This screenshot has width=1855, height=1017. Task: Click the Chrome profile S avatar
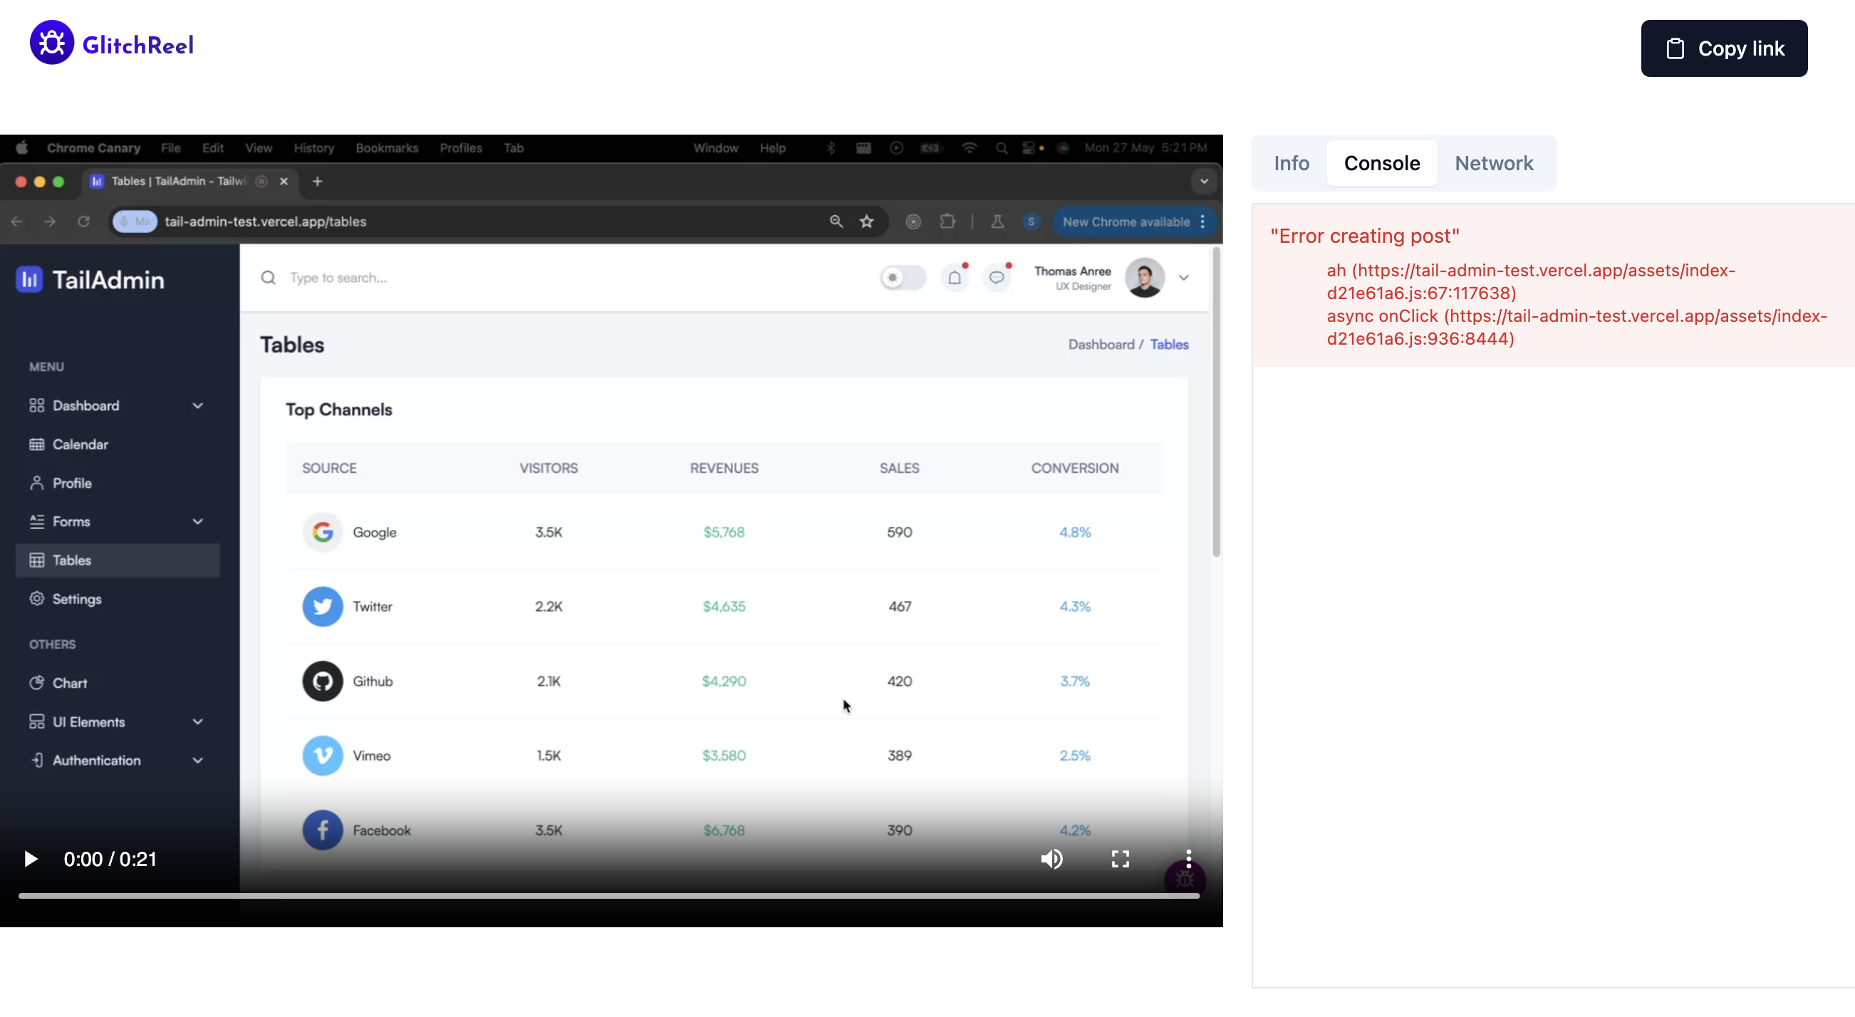point(1032,221)
